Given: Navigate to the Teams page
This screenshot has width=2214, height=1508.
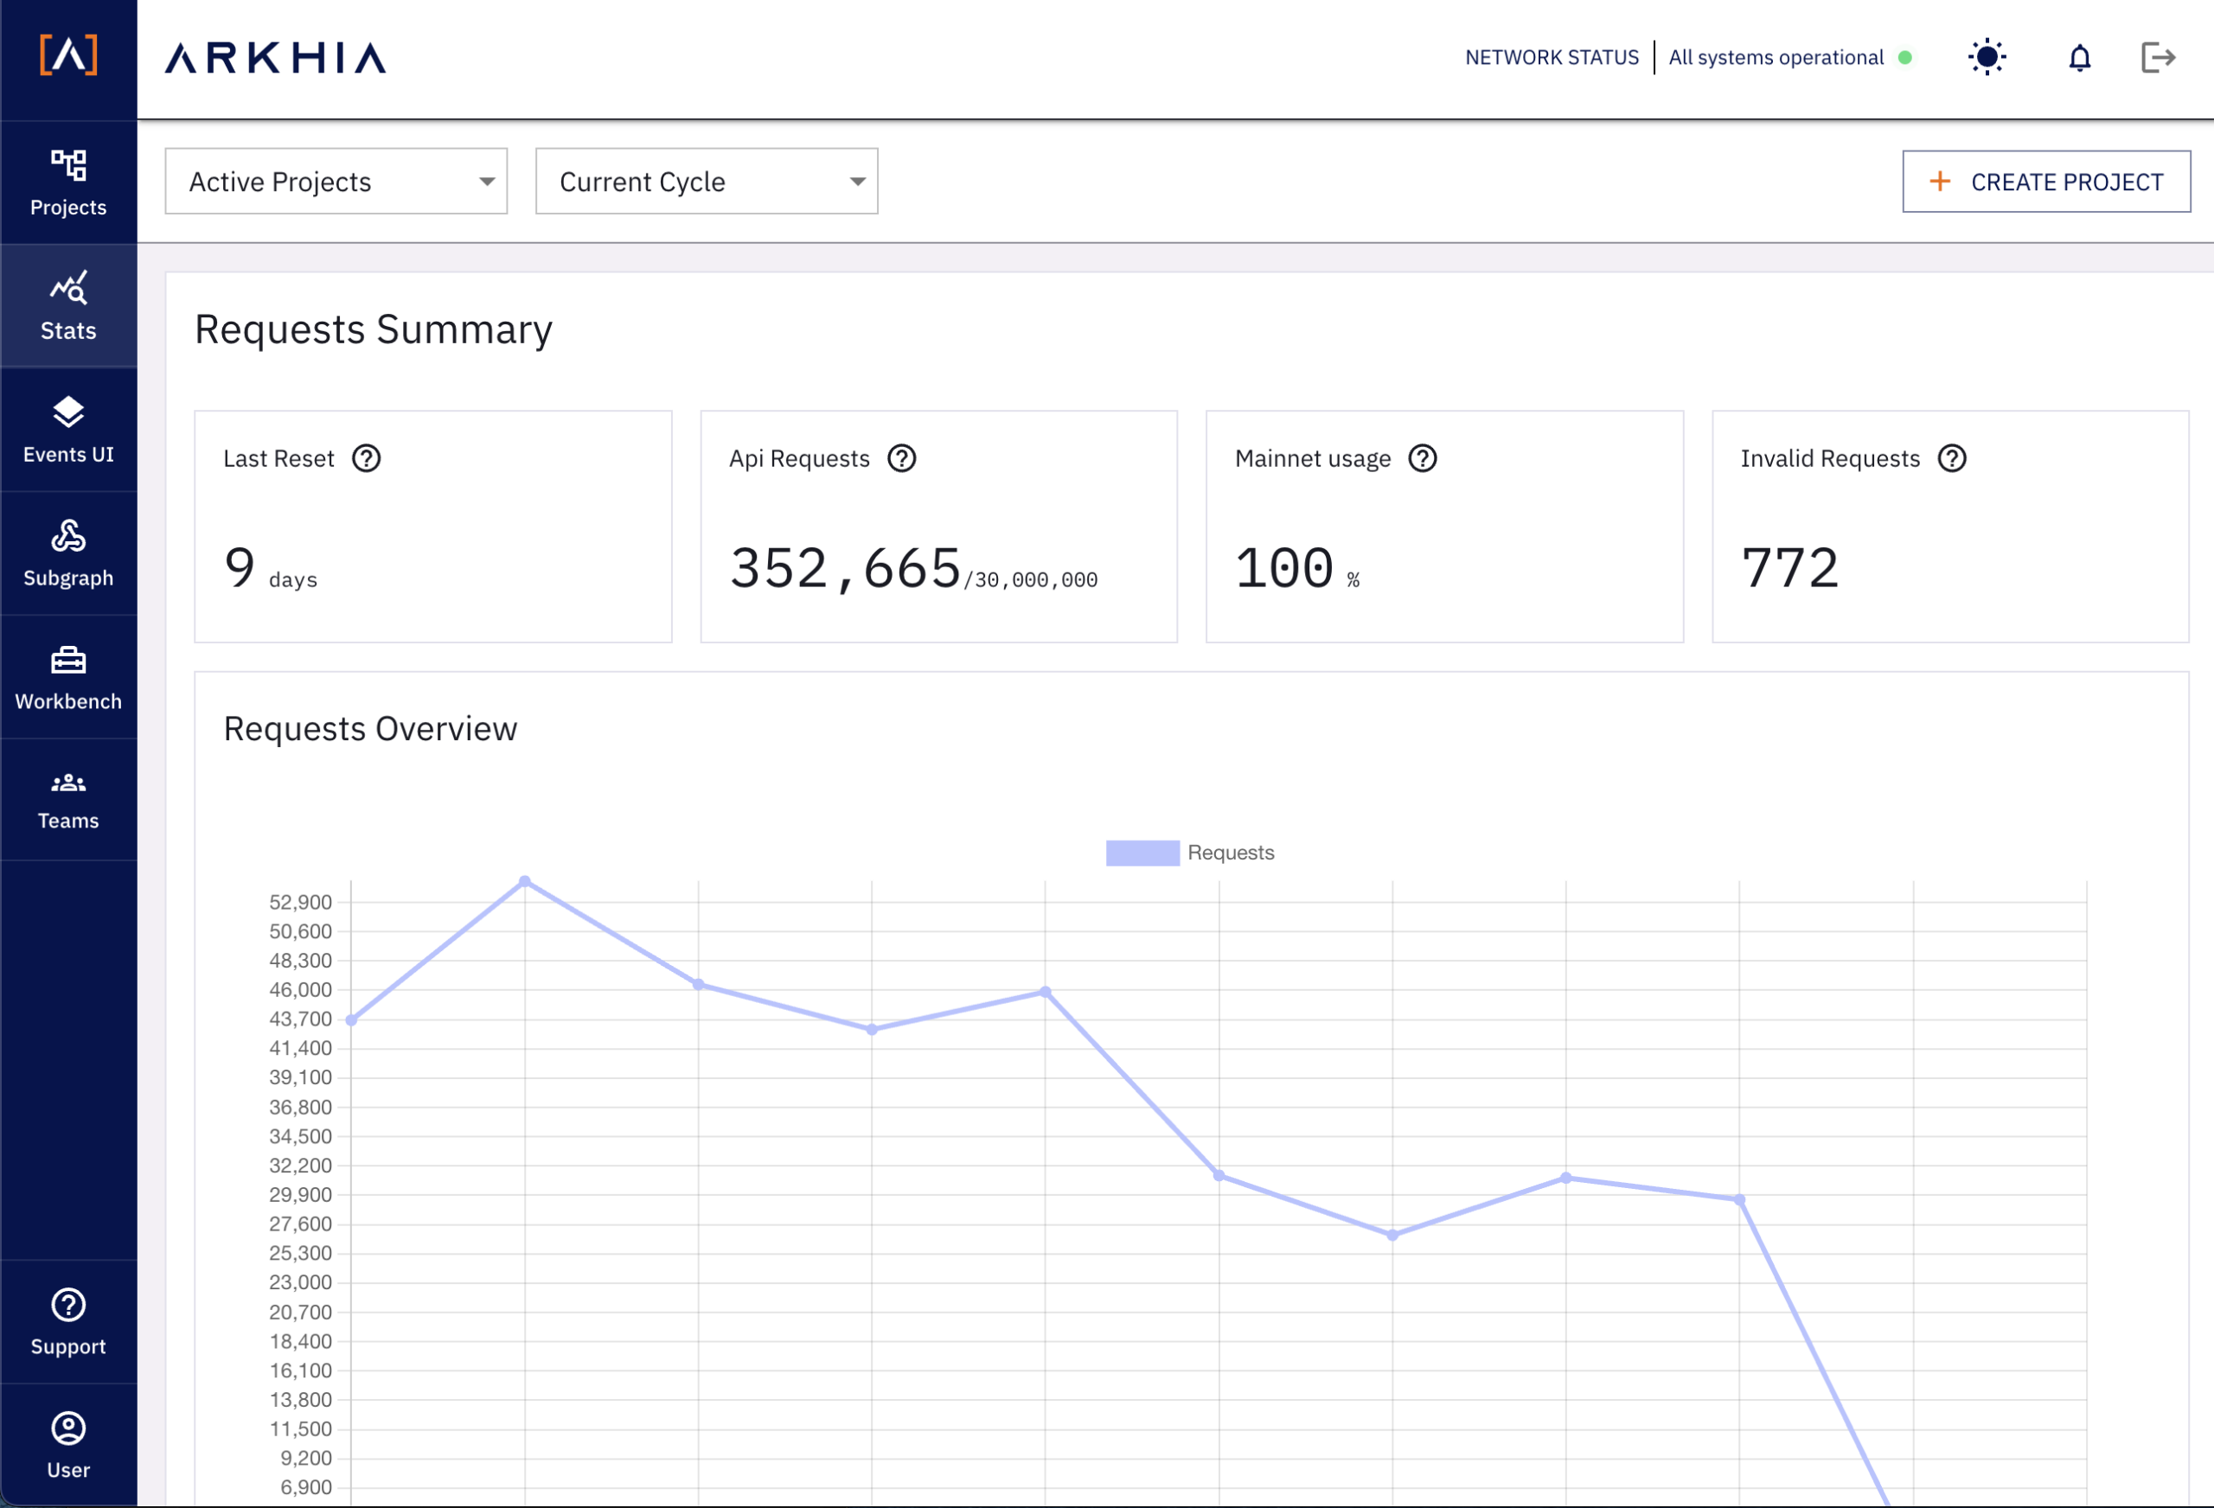Looking at the screenshot, I should tap(67, 800).
